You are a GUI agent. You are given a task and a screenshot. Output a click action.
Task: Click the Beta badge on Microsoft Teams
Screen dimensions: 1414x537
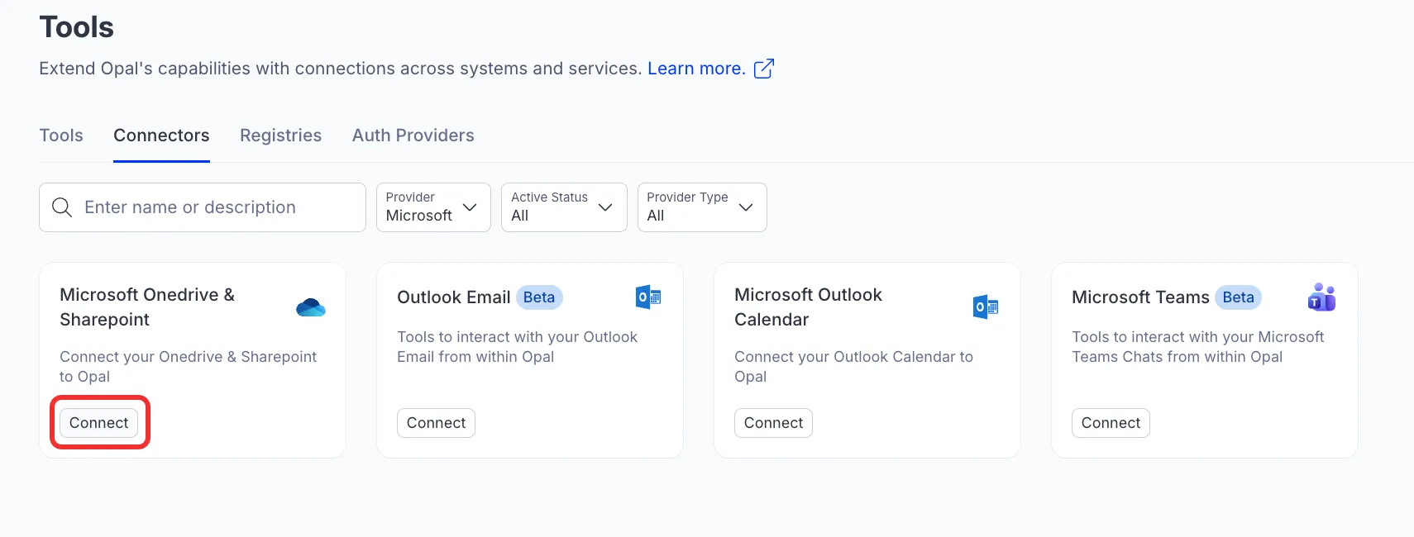[x=1238, y=297]
